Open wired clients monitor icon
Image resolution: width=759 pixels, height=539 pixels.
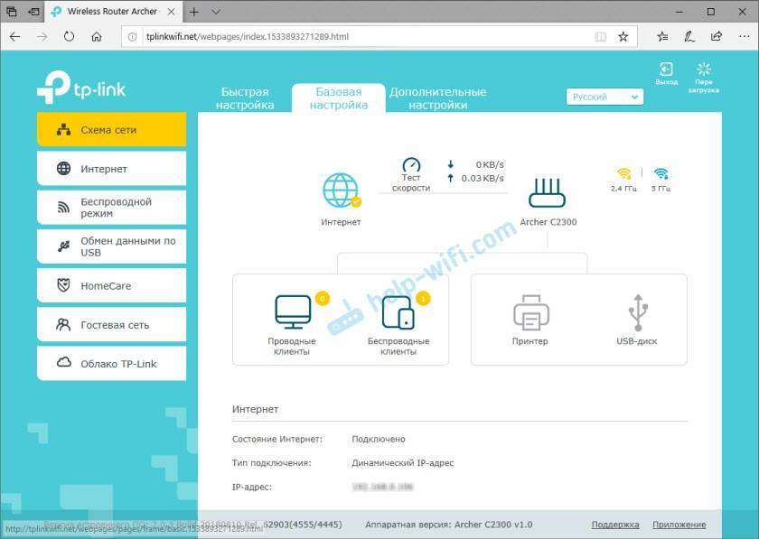coord(292,311)
